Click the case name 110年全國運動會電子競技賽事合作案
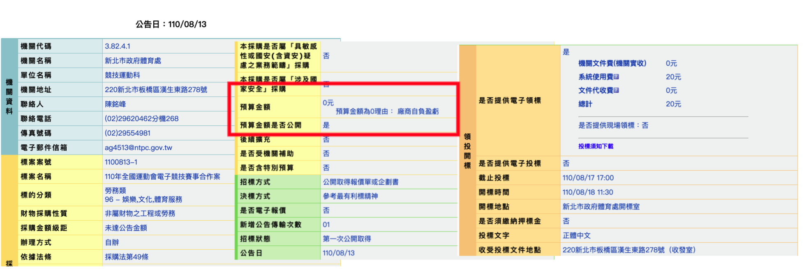Screen dimensions: 804x269 coord(162,176)
